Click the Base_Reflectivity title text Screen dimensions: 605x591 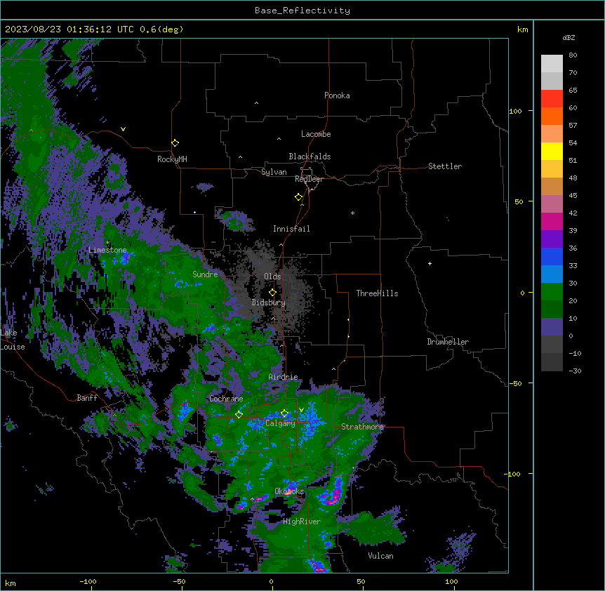[302, 11]
